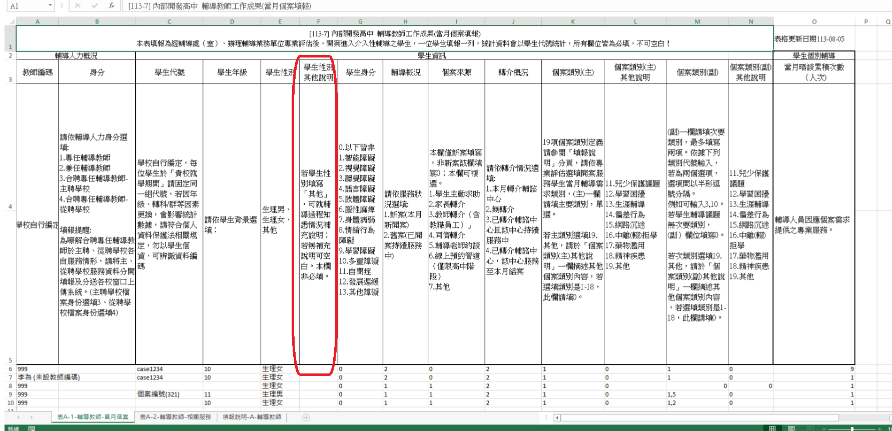Click the 轉介概況 column heading cell
This screenshot has height=431, width=892.
coord(513,72)
